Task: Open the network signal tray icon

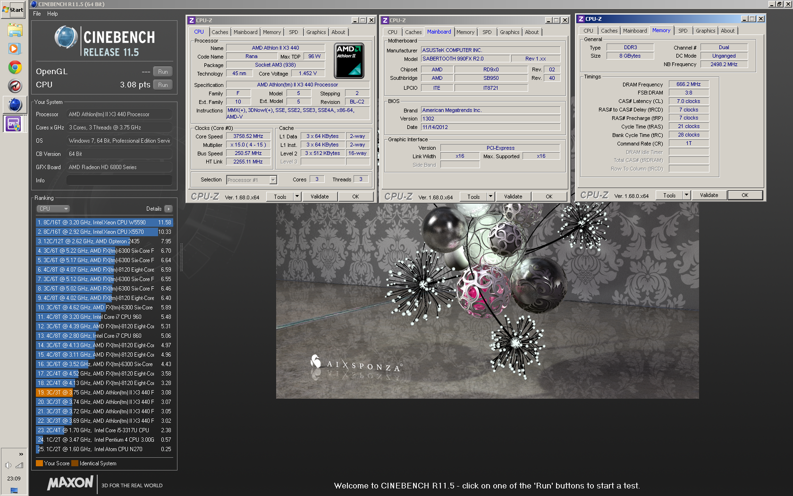Action: [x=19, y=465]
